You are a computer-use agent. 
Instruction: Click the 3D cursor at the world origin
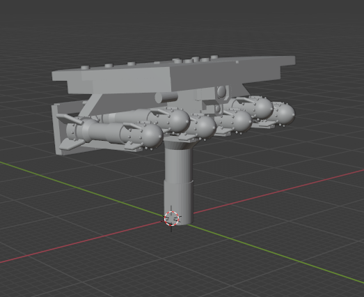171,219
